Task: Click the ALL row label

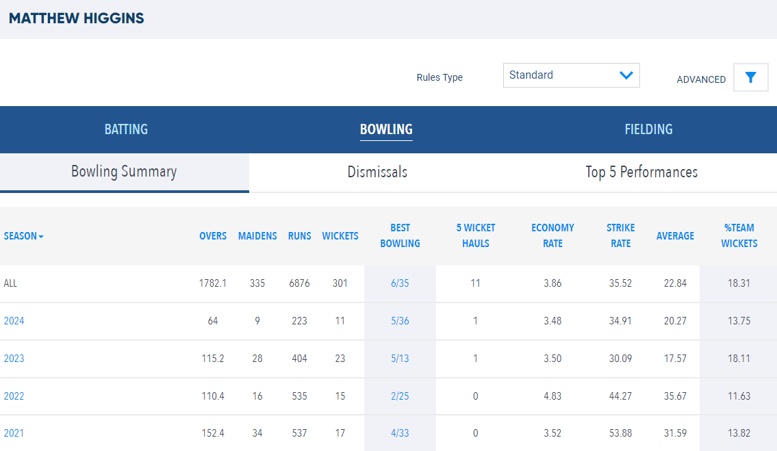Action: pos(10,283)
